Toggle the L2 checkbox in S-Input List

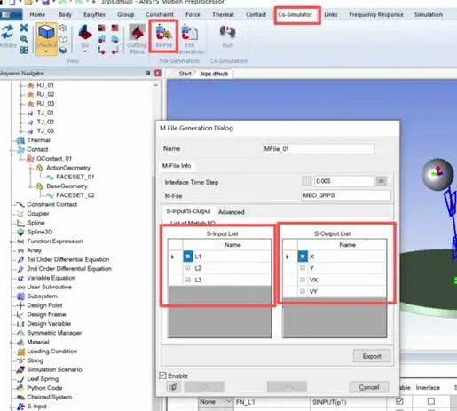click(187, 268)
